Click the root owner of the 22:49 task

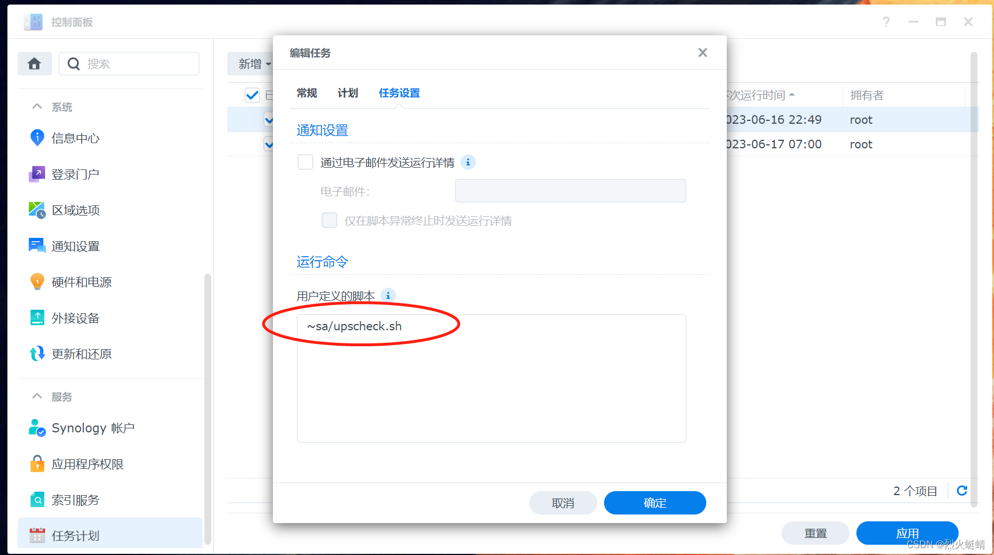point(861,120)
